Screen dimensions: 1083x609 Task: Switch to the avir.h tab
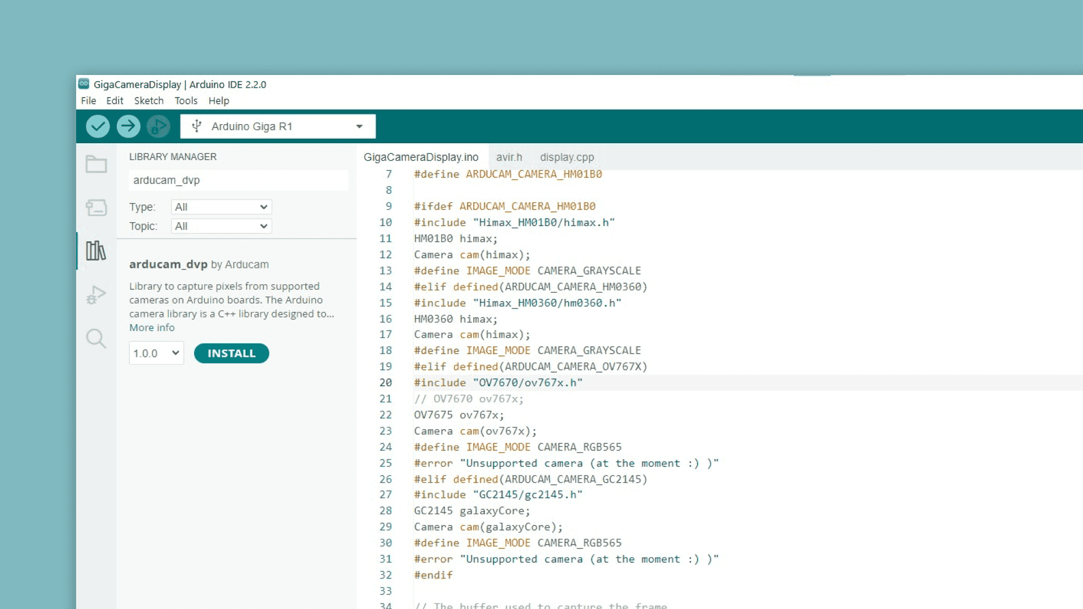[509, 157]
